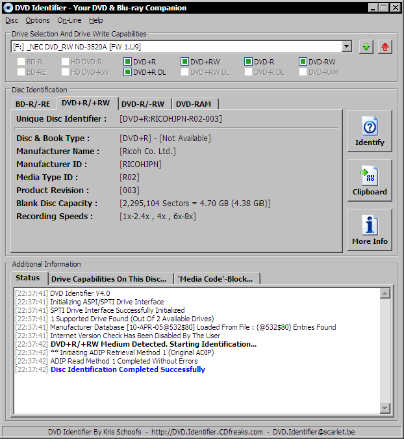This screenshot has width=404, height=439.
Task: Click the red up arrow drive button
Action: 385,47
